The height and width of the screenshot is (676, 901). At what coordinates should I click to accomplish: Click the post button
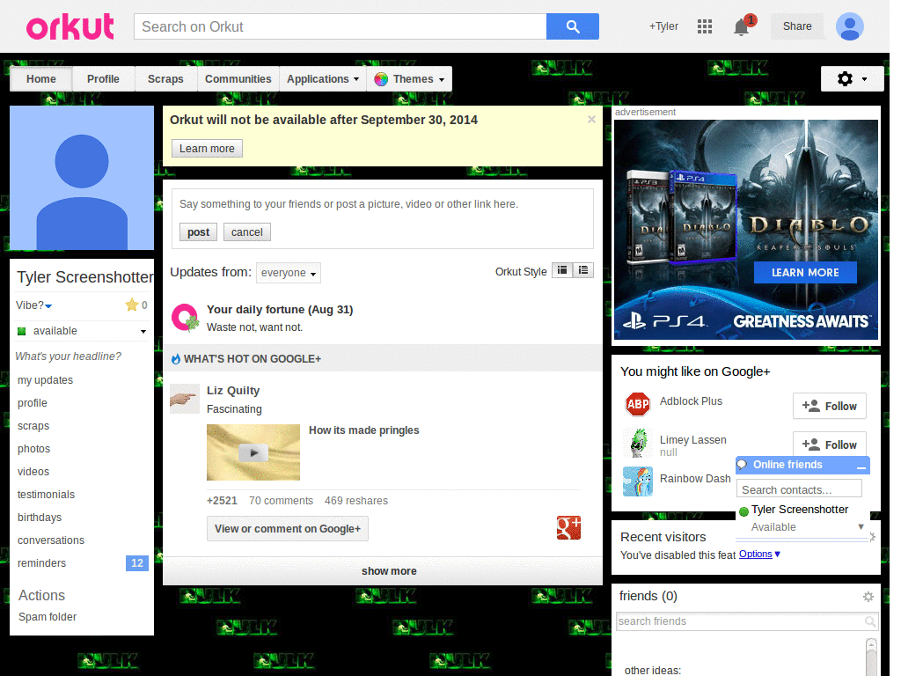click(x=198, y=232)
